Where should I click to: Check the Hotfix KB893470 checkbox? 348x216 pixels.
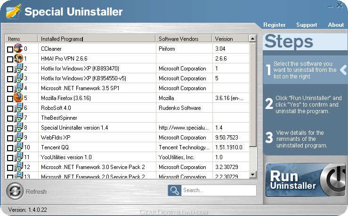pos(10,69)
